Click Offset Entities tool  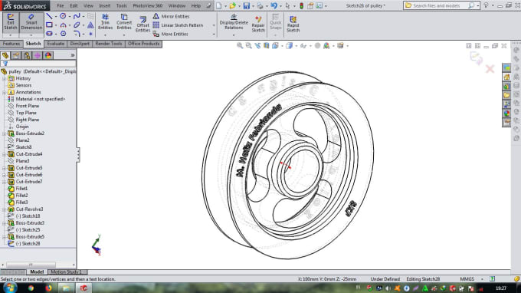point(143,25)
